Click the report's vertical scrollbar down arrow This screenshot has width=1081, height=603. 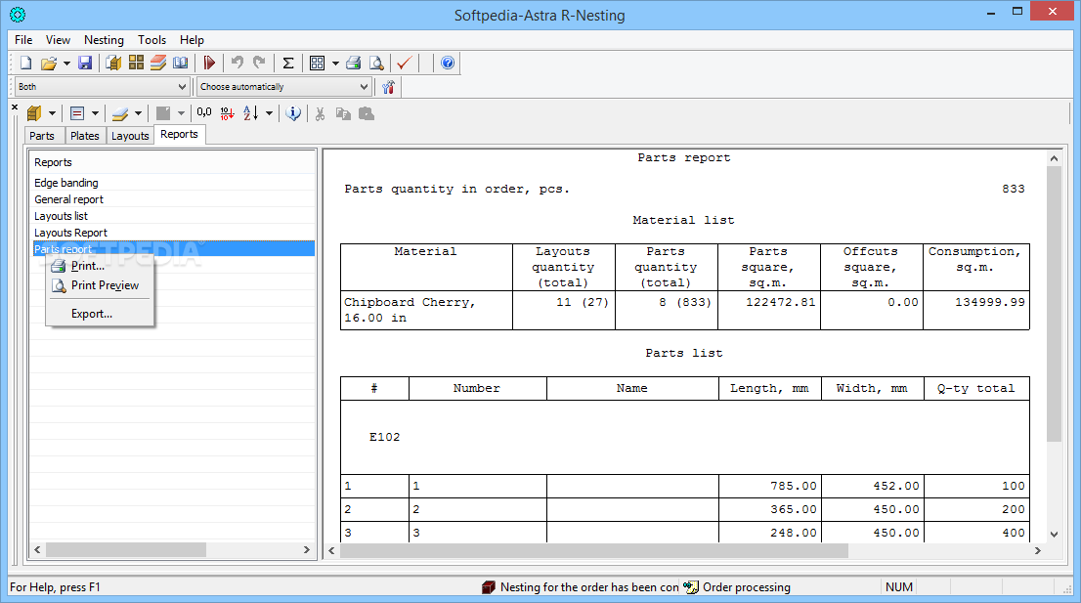coord(1054,534)
